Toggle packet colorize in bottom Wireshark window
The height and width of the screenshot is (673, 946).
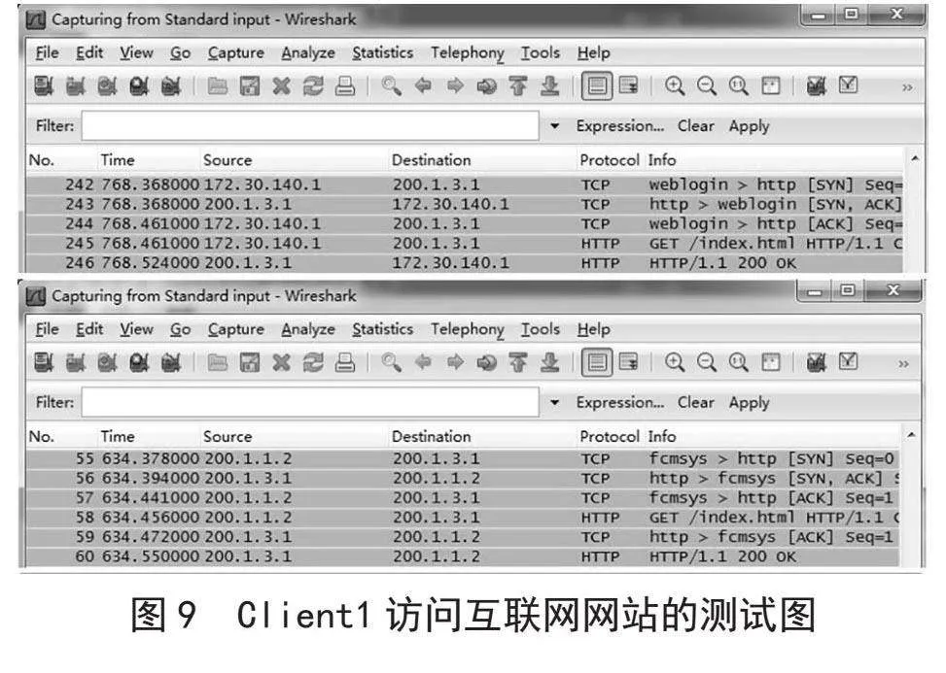click(x=597, y=362)
